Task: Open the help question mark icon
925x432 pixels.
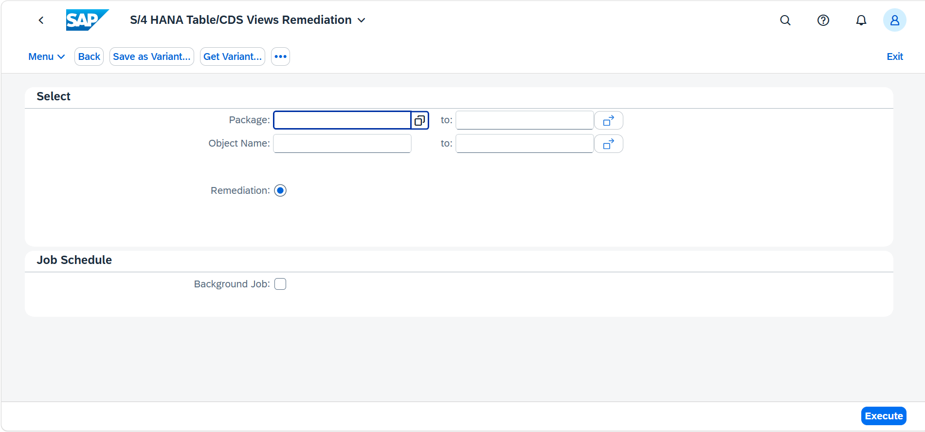Action: [x=823, y=20]
